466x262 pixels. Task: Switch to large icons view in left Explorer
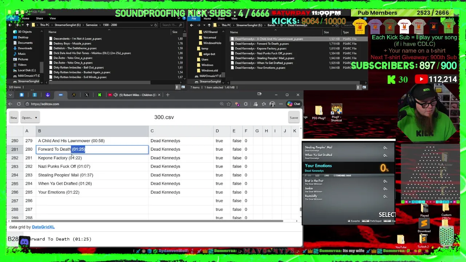coord(183,87)
